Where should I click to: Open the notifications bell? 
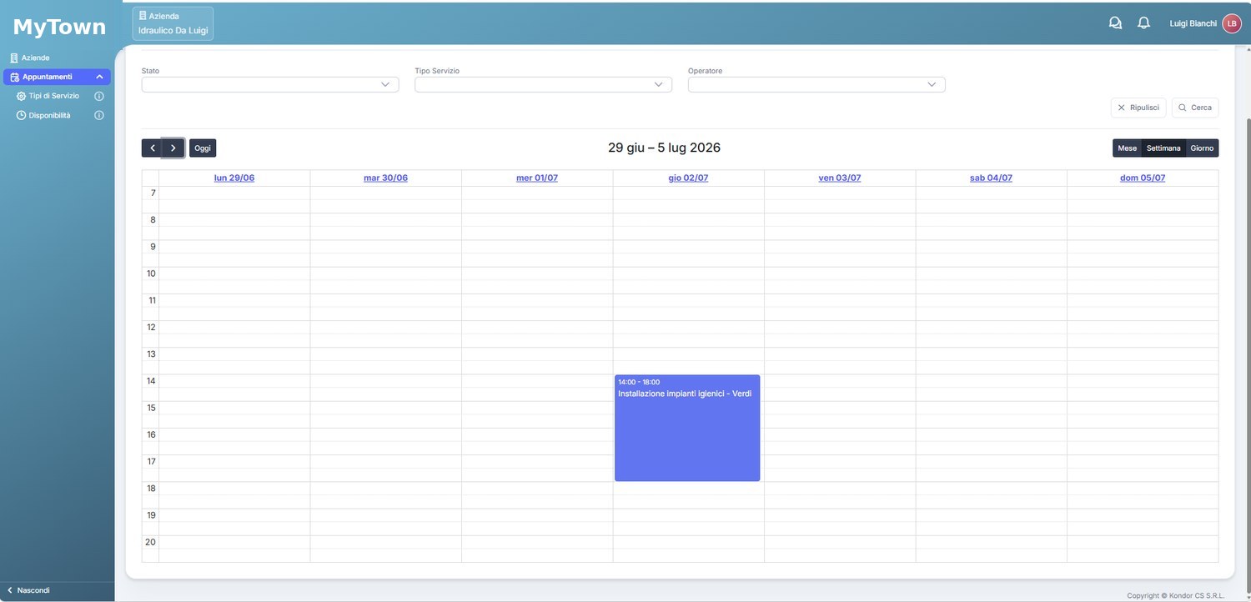(x=1143, y=23)
